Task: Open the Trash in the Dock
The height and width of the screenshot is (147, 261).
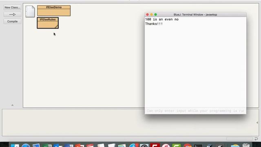Action: click(246, 145)
